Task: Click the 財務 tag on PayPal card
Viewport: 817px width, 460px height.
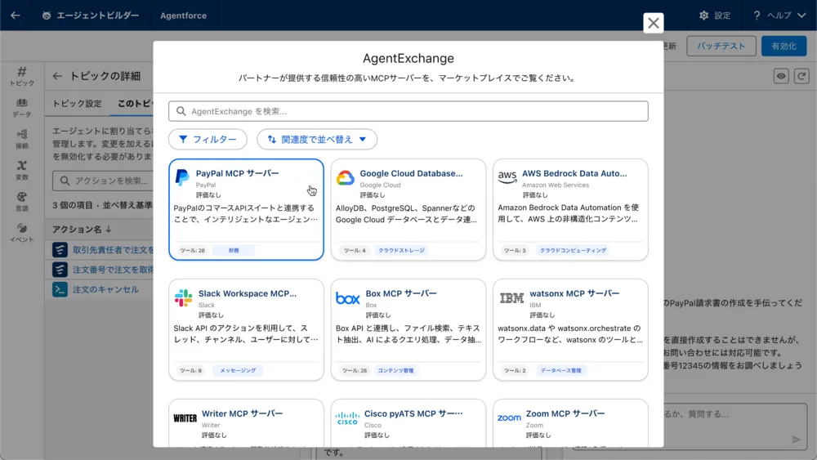Action: (x=234, y=251)
